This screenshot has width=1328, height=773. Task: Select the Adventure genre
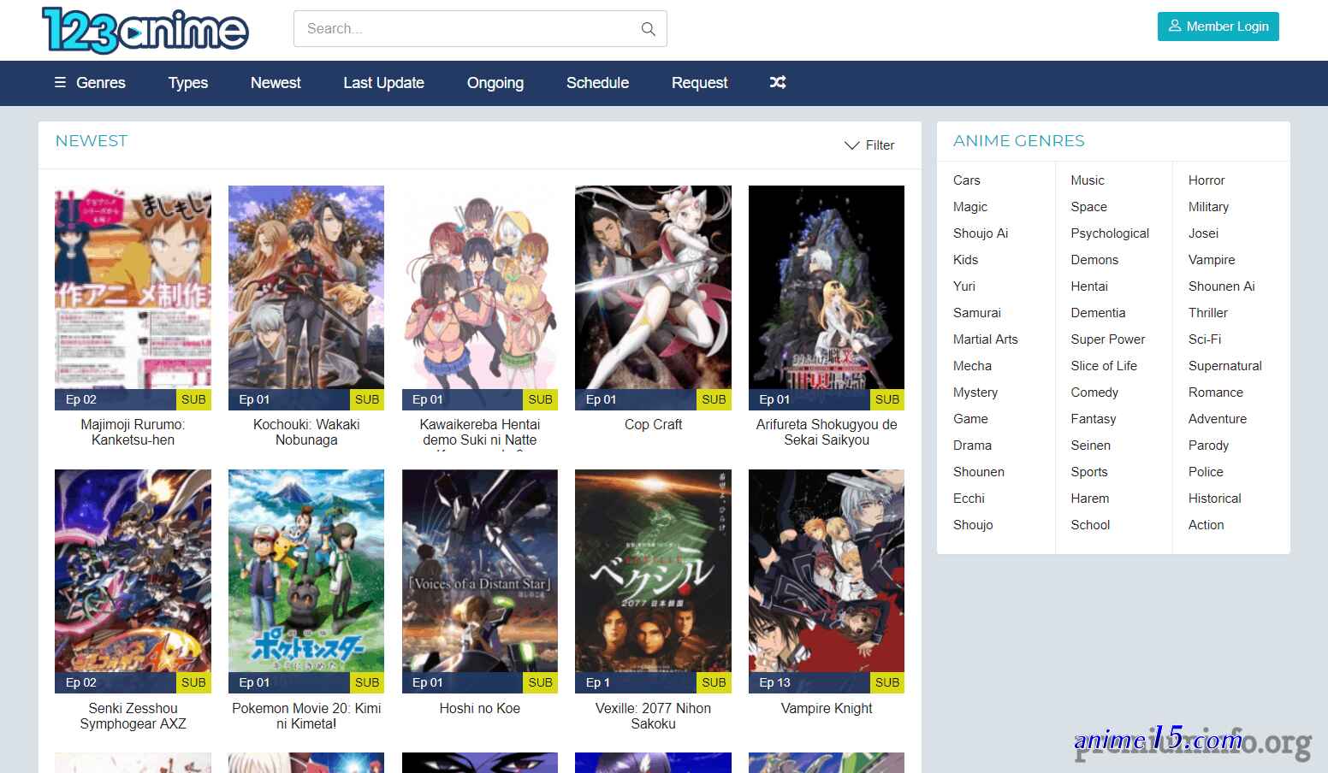click(x=1218, y=419)
